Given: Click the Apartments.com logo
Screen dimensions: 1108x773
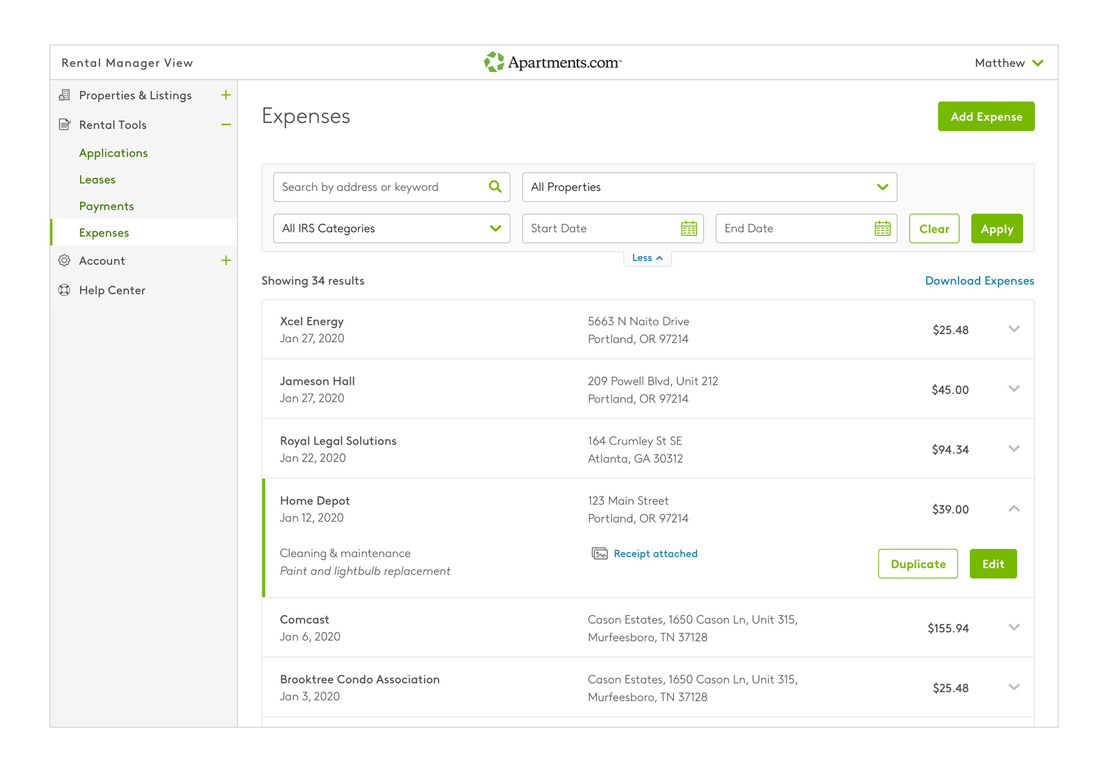Looking at the screenshot, I should [x=552, y=62].
